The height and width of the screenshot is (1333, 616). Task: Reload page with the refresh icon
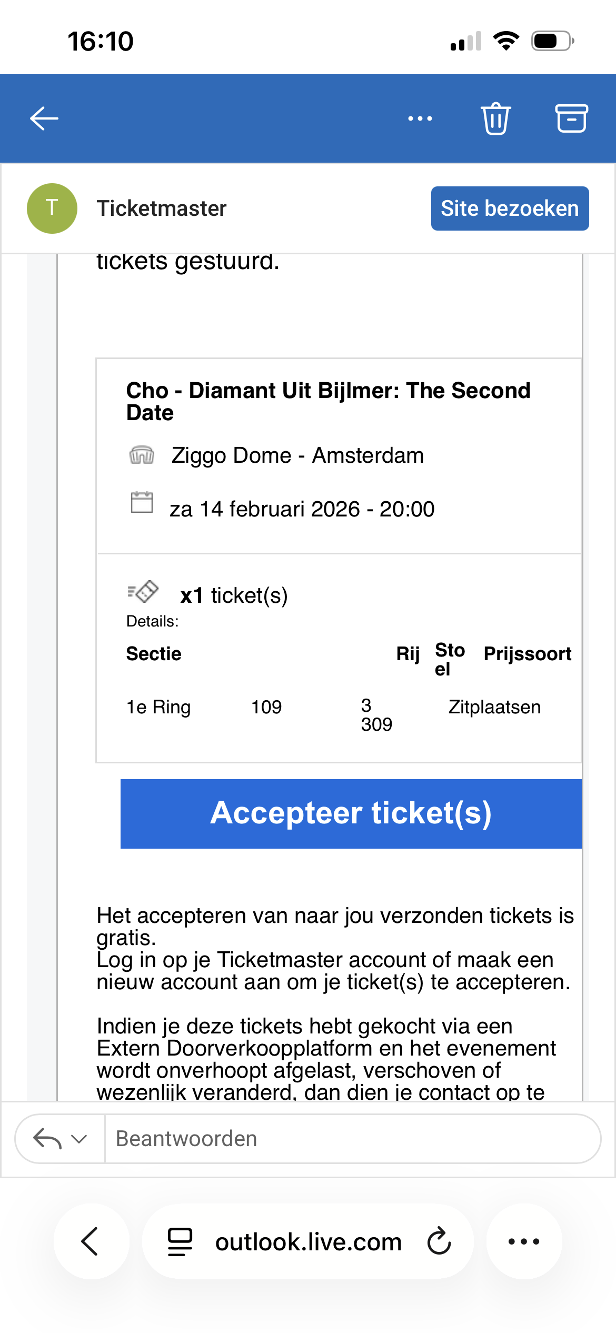[x=439, y=1241]
